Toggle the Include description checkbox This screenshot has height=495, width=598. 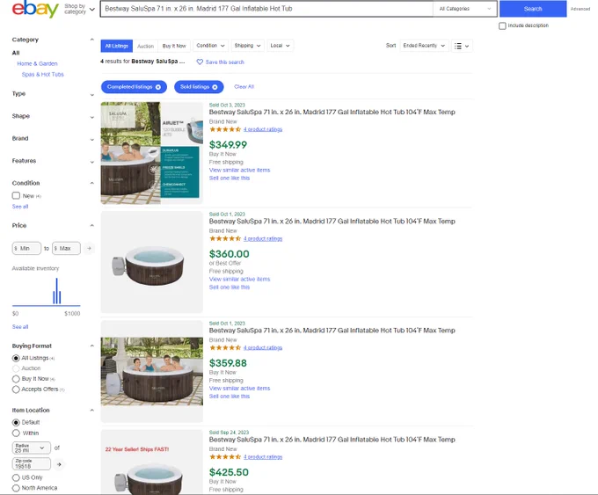[x=502, y=25]
